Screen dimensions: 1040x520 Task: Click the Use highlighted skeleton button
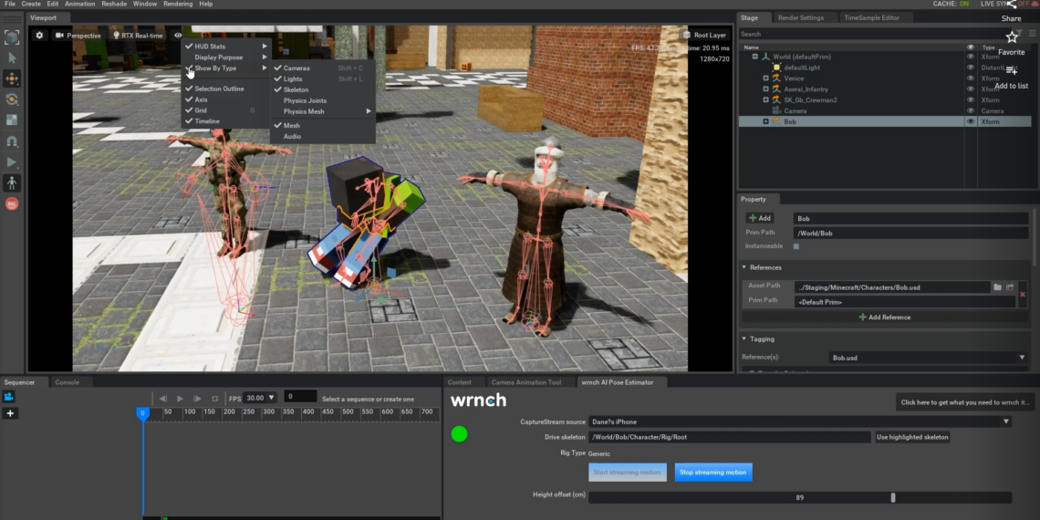pyautogui.click(x=911, y=437)
